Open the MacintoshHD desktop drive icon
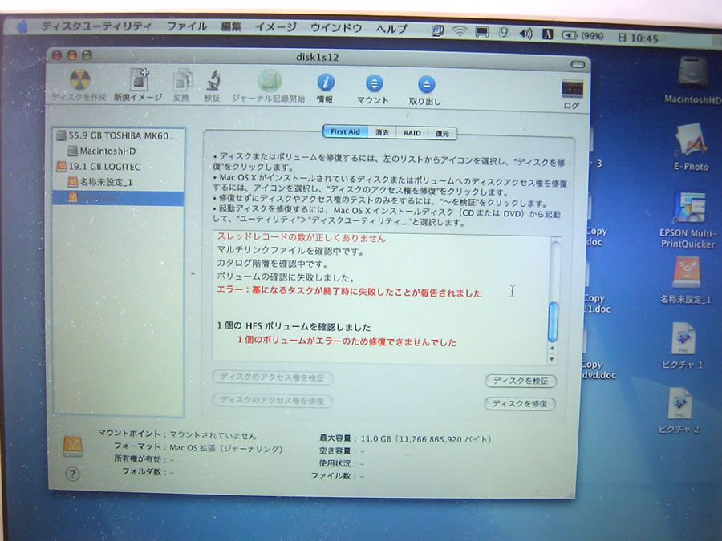The image size is (722, 541). click(693, 73)
